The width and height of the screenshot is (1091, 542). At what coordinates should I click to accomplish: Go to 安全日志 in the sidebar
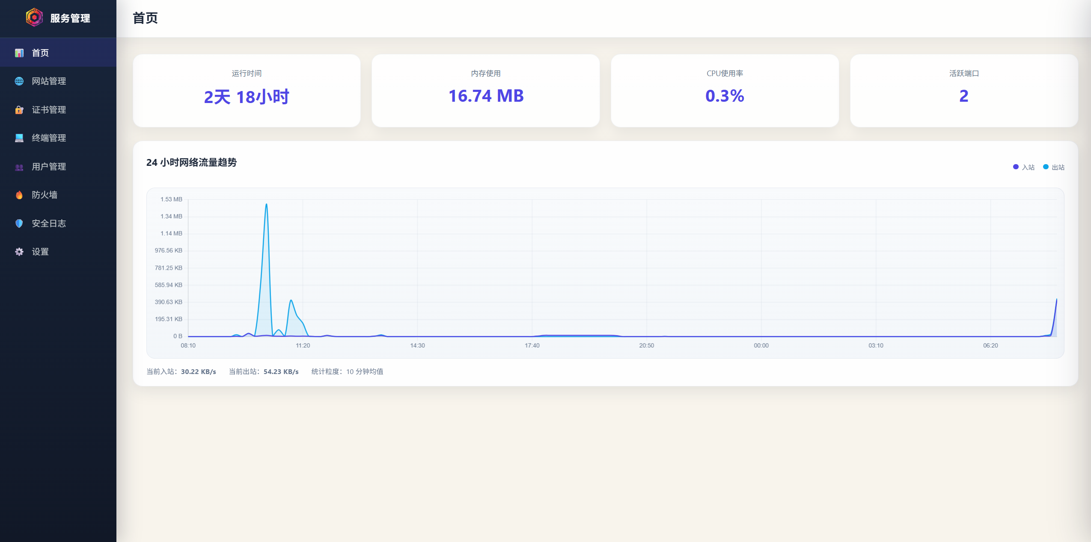[49, 224]
